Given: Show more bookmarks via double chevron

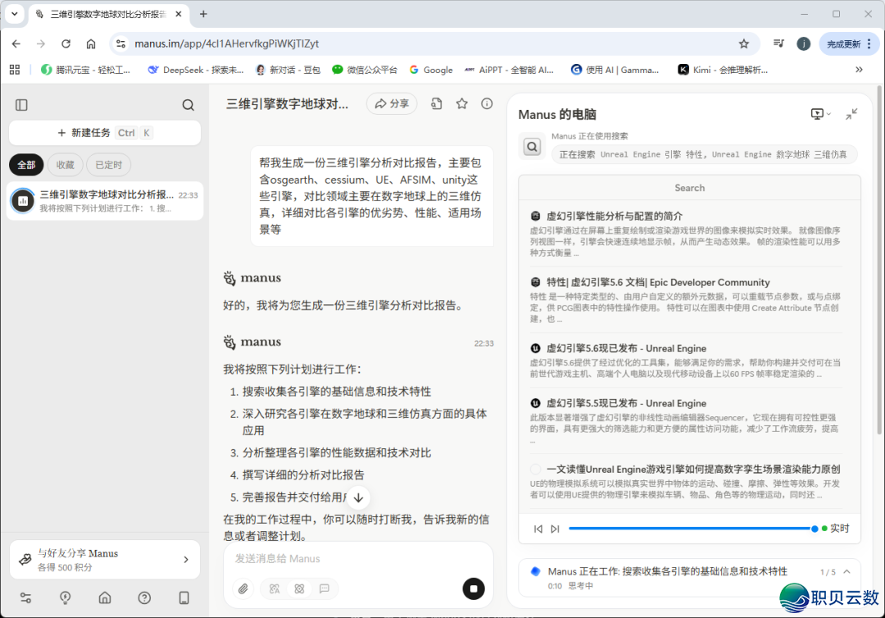Looking at the screenshot, I should [859, 70].
